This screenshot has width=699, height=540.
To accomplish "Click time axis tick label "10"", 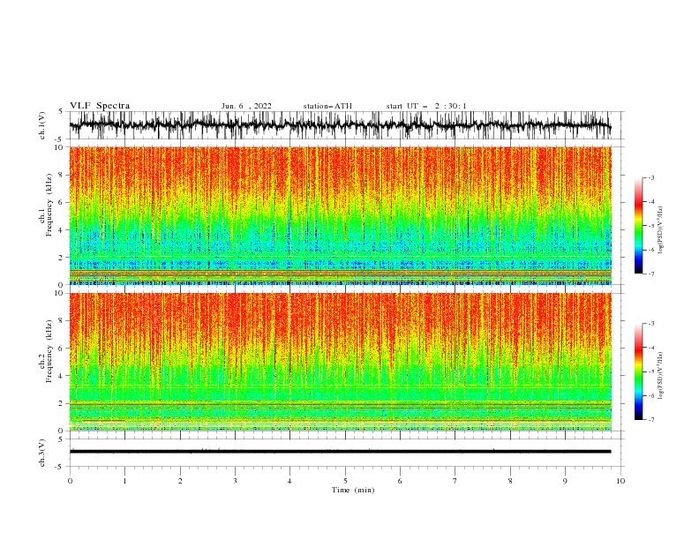I will point(620,481).
